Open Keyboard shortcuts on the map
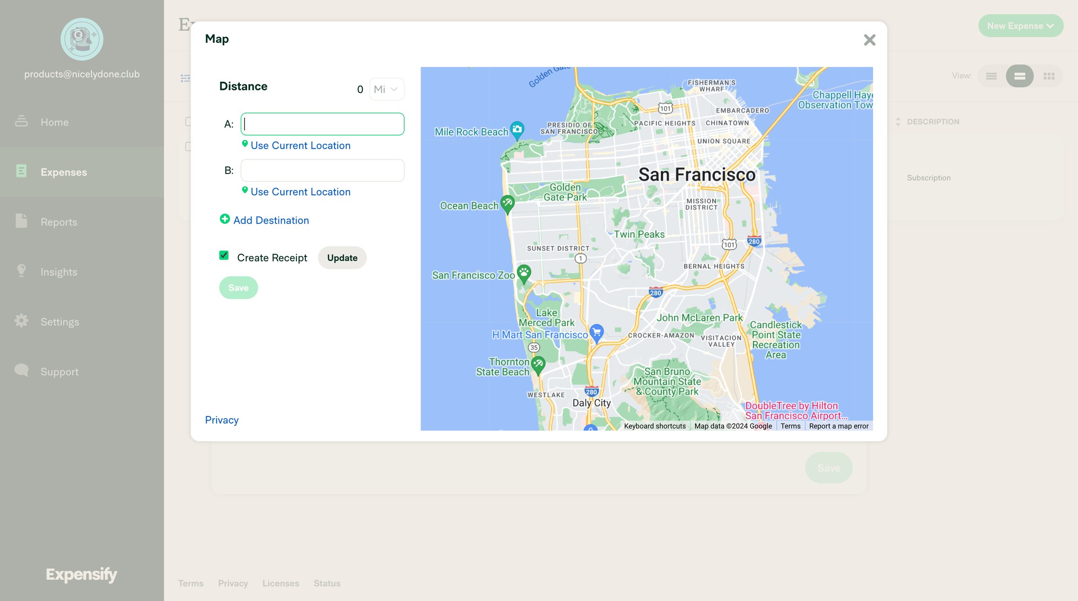Image resolution: width=1078 pixels, height=601 pixels. coord(654,426)
